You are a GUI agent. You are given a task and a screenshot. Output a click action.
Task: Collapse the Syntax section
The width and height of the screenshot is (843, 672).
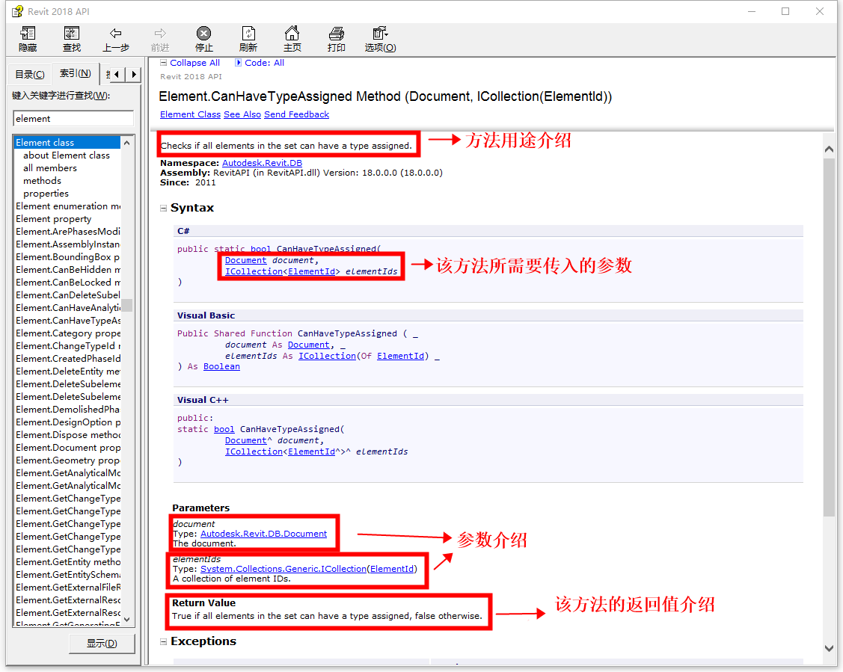[163, 209]
